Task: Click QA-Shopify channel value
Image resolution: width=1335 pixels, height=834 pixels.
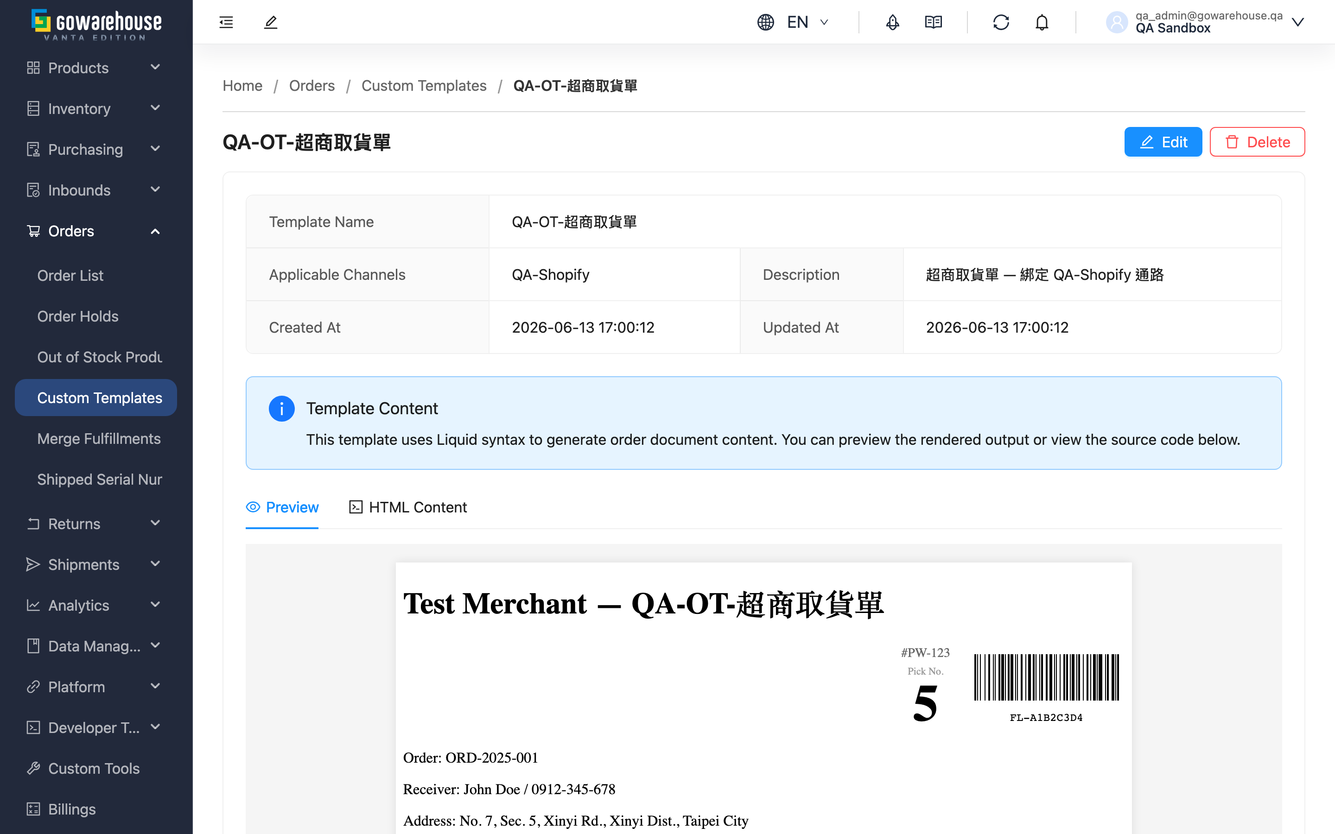Action: 551,275
